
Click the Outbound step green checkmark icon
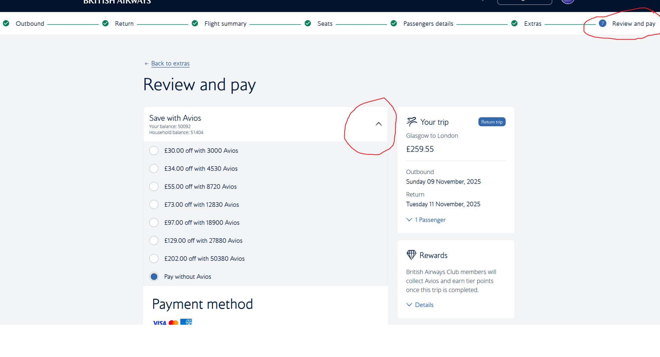[x=6, y=23]
